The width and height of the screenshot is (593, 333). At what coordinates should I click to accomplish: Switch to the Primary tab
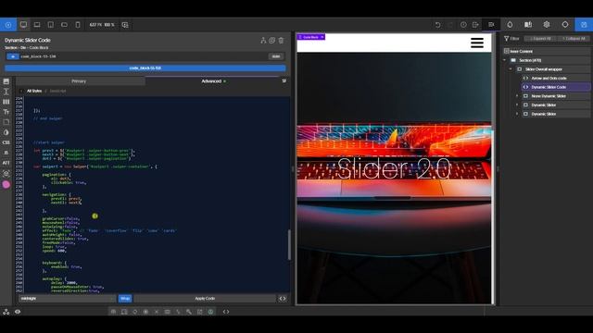79,81
